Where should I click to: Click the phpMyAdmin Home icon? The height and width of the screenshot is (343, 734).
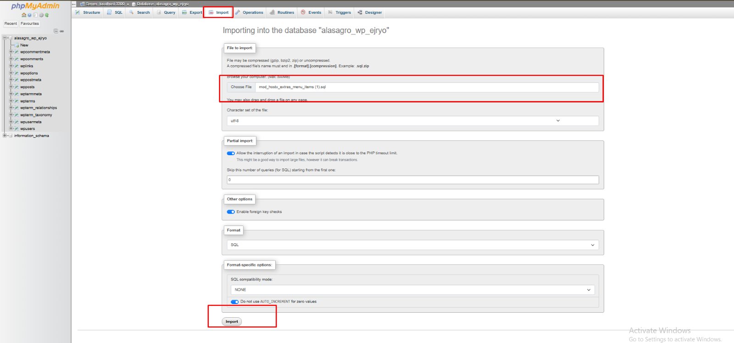(24, 15)
